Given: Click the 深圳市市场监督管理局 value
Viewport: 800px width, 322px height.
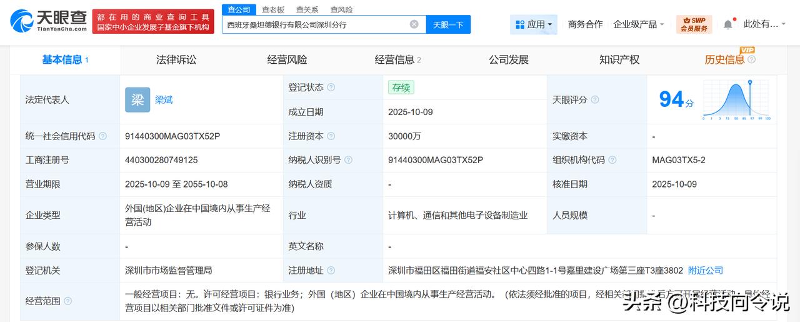Looking at the screenshot, I should 169,270.
